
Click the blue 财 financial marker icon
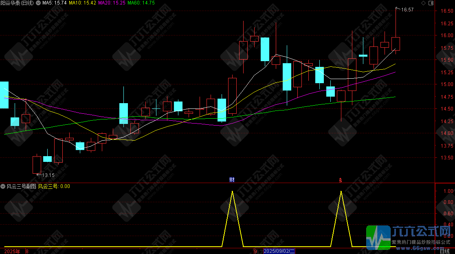point(232,179)
